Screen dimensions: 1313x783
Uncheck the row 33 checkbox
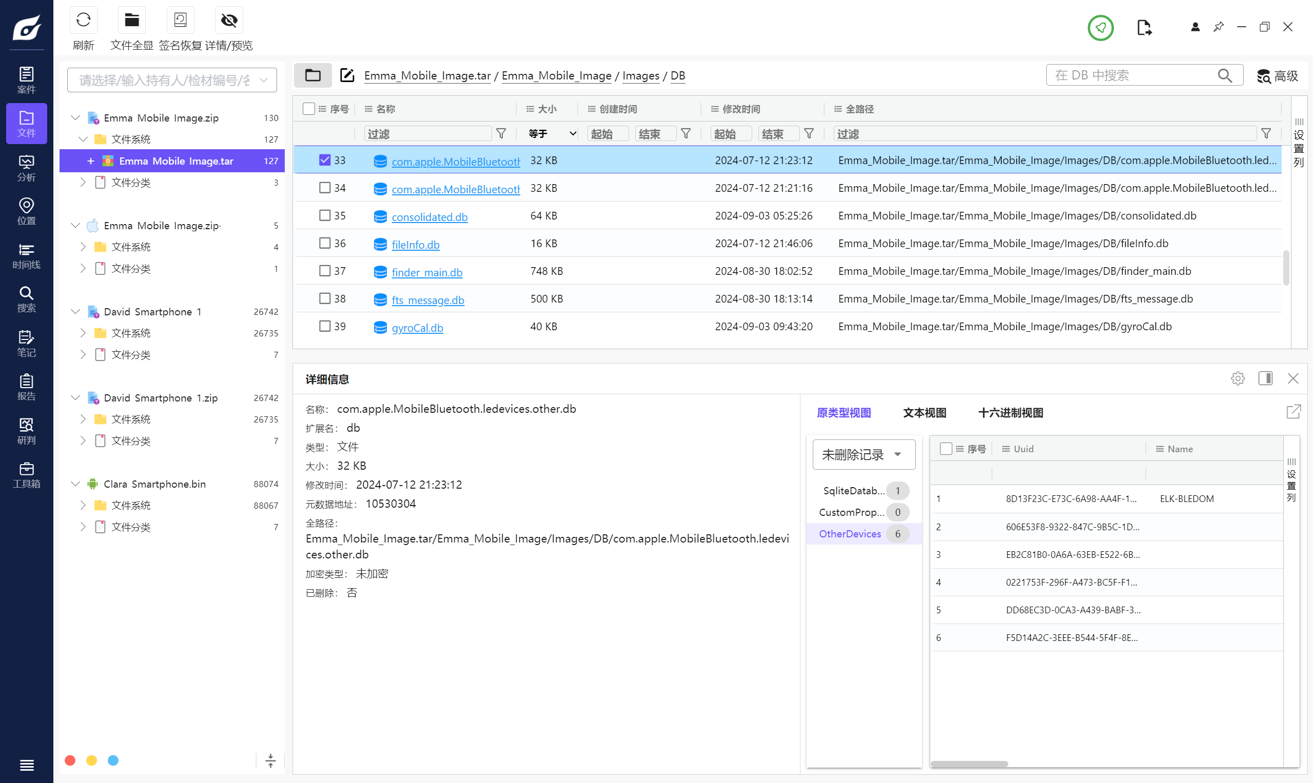(x=325, y=160)
